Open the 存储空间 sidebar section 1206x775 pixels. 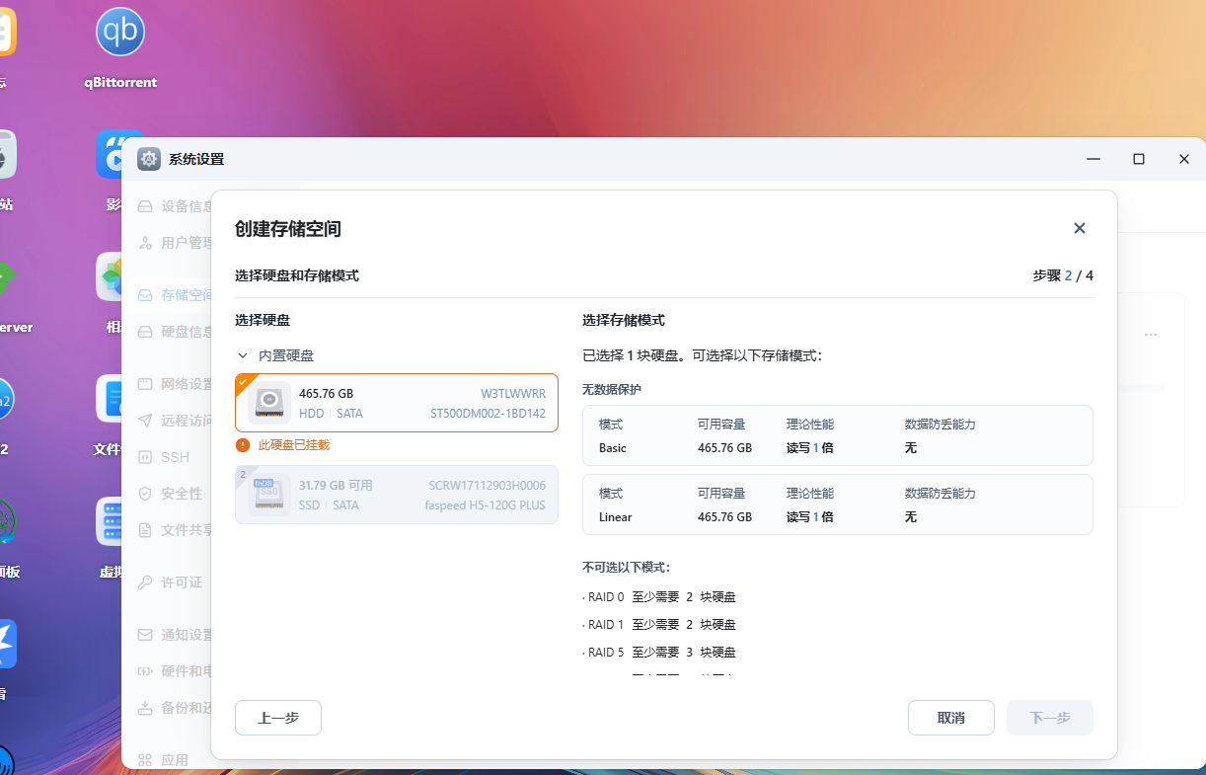coord(178,294)
